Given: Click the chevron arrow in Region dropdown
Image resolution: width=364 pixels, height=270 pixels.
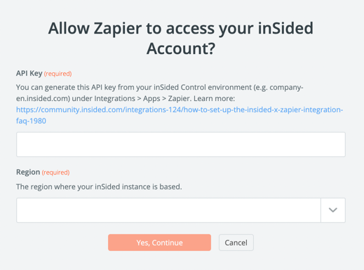Looking at the screenshot, I should coord(333,210).
